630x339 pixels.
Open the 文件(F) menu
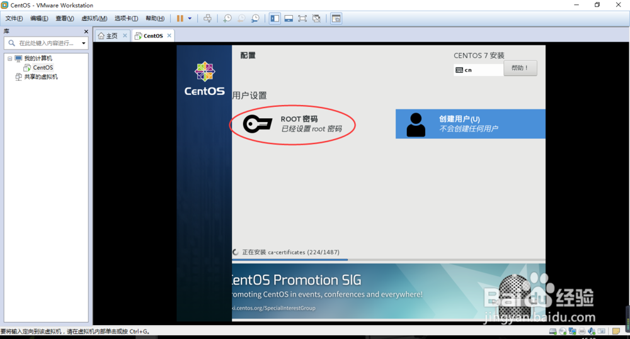pyautogui.click(x=14, y=18)
